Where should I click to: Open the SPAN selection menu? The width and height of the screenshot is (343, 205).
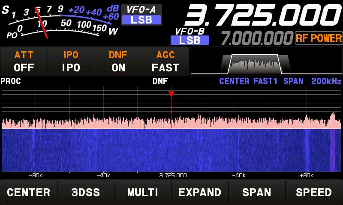point(256,192)
